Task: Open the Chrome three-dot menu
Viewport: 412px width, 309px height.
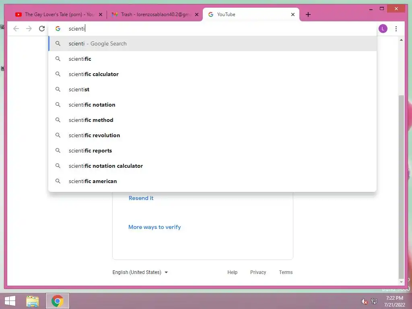Action: coord(396,29)
